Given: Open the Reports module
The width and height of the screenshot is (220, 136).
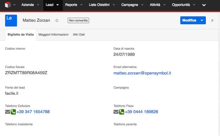Looking at the screenshot, I should point(71,5).
